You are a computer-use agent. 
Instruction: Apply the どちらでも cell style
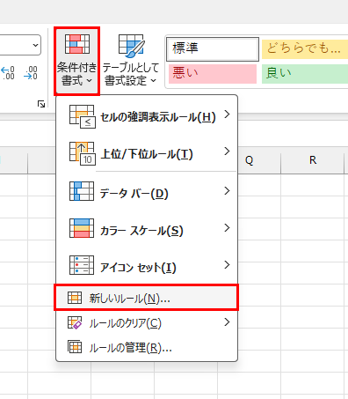click(x=305, y=49)
